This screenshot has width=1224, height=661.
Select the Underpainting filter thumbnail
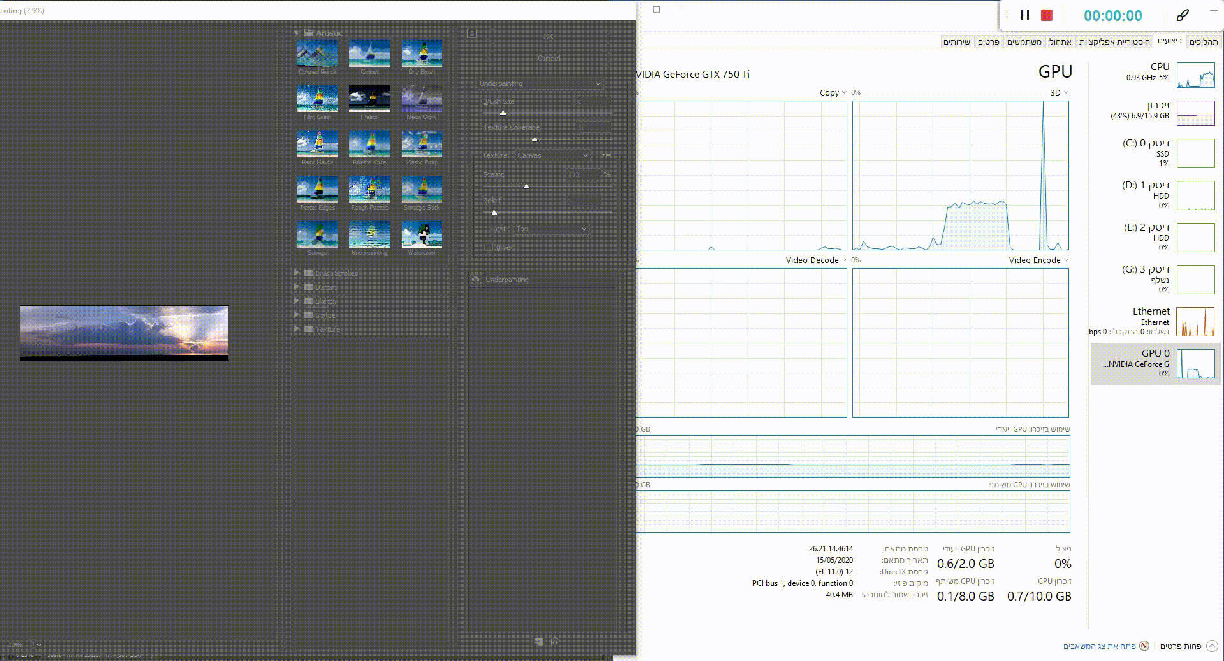pyautogui.click(x=369, y=234)
